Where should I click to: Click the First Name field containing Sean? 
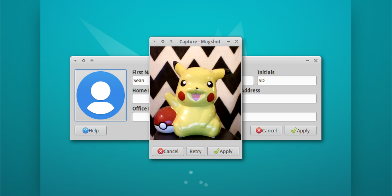coord(141,81)
